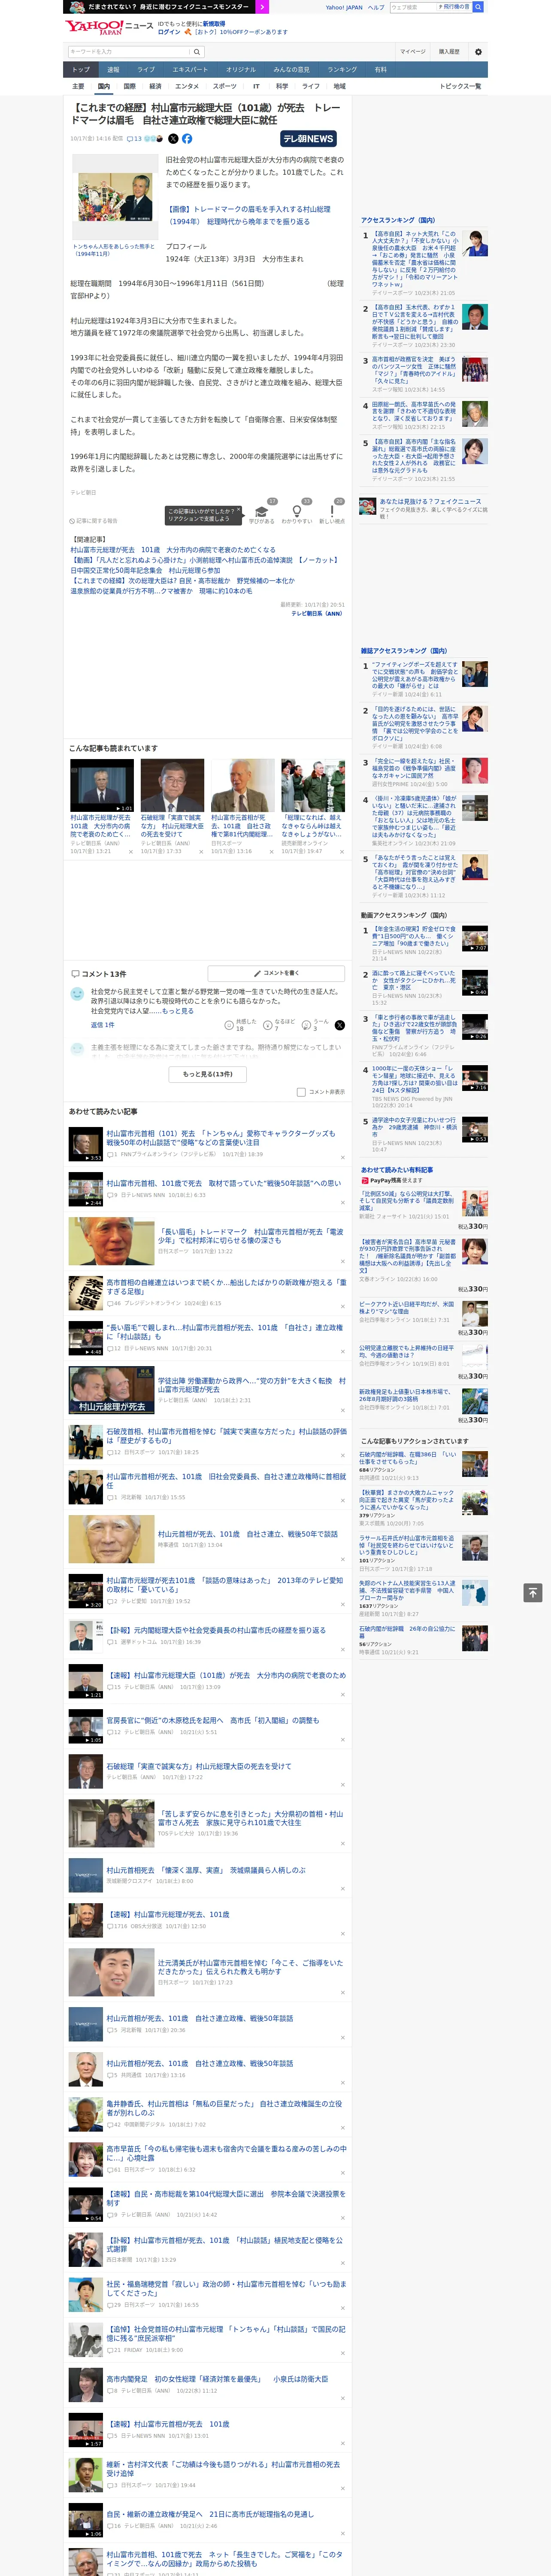Open the トピックス一覧 link
This screenshot has width=551, height=2576.
point(460,86)
